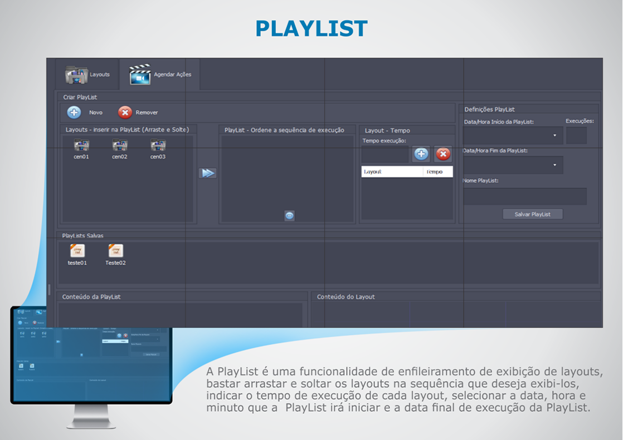
Task: Open the Layouts tab
Action: (87, 75)
